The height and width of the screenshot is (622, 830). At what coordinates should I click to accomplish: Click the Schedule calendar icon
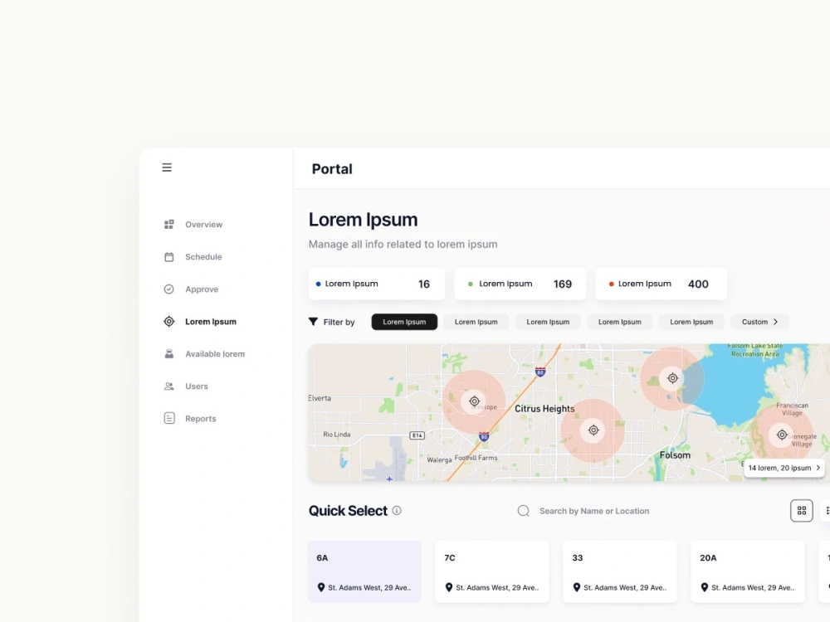(168, 257)
